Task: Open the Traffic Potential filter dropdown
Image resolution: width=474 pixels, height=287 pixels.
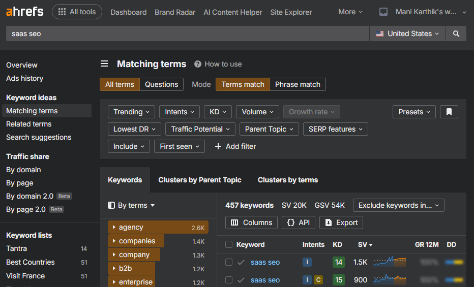Action: click(200, 129)
